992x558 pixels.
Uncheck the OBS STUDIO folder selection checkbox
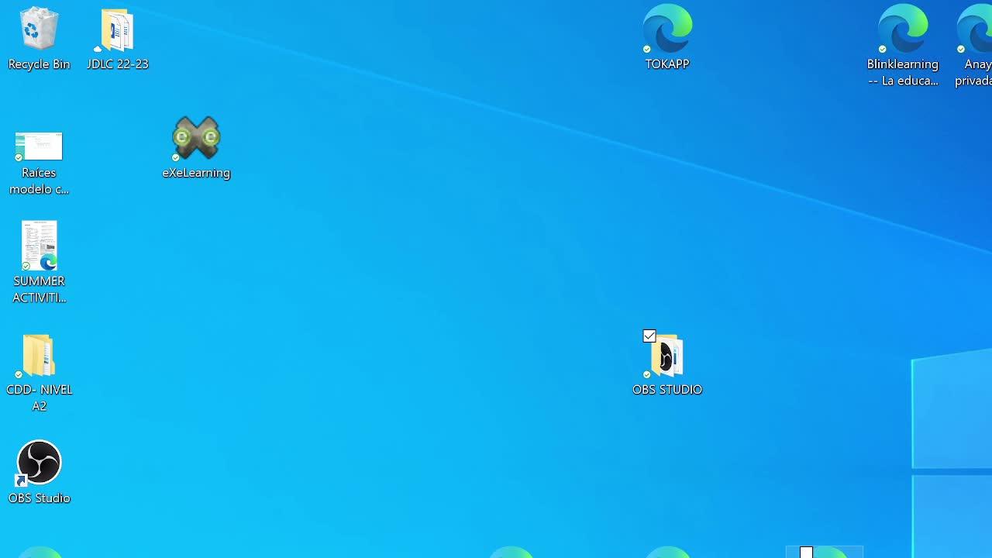coord(649,336)
